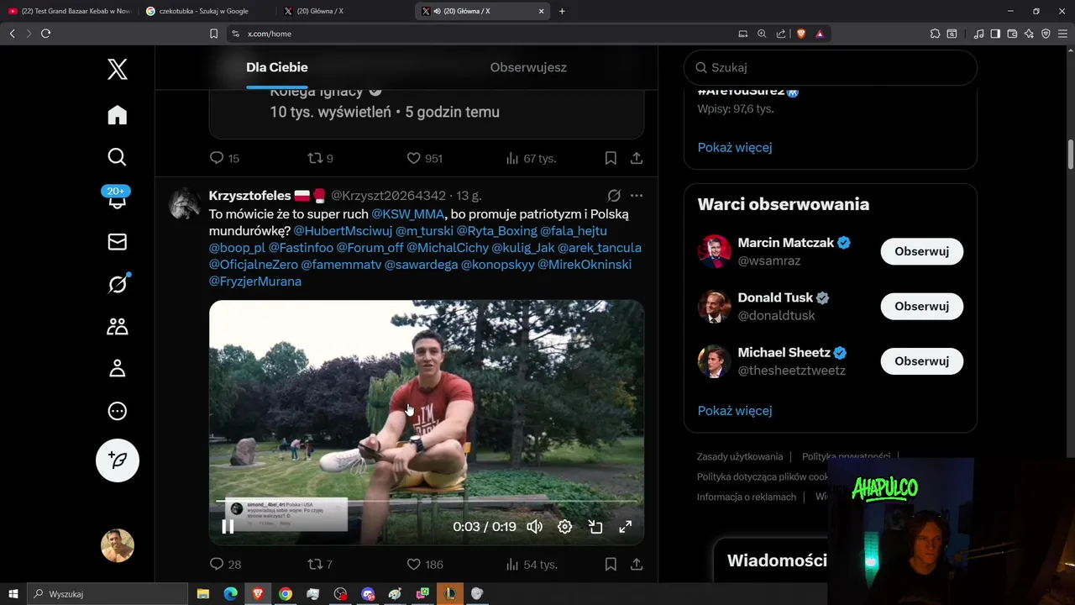Open Brave Shields lion icon

click(x=800, y=34)
